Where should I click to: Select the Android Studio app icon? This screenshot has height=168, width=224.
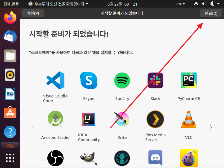coord(55,119)
